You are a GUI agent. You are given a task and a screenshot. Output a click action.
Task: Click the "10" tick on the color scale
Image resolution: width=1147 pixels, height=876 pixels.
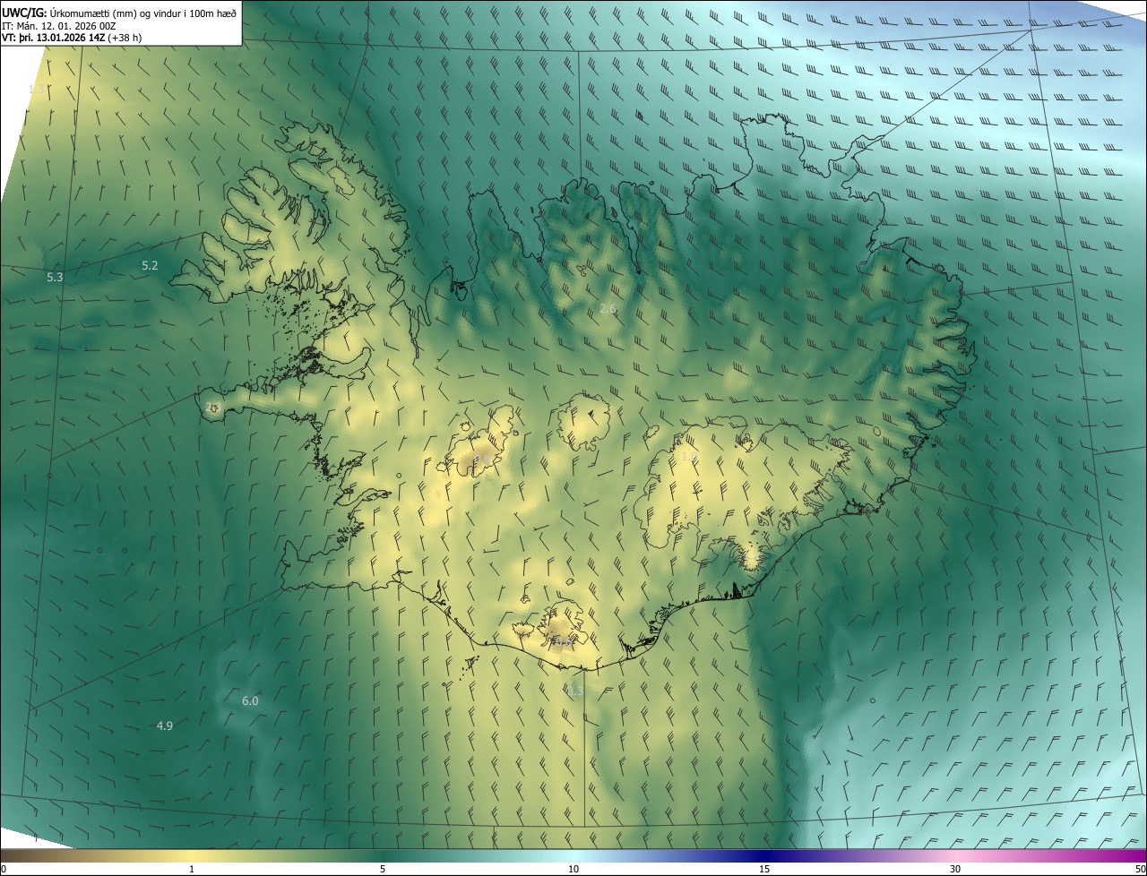[x=573, y=870]
